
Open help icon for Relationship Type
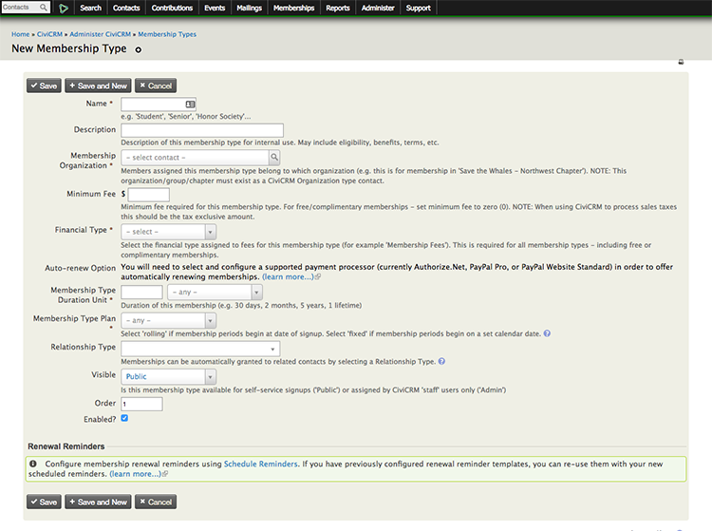coord(441,362)
